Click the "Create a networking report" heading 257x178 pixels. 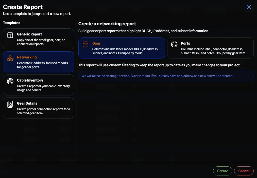pos(107,24)
